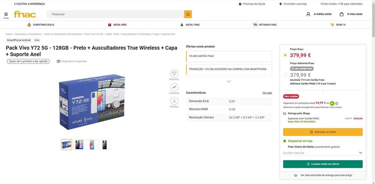Image resolution: width=375 pixels, height=184 pixels.
Task: Open the DOAR 1€ menu item
Action: pos(340,25)
